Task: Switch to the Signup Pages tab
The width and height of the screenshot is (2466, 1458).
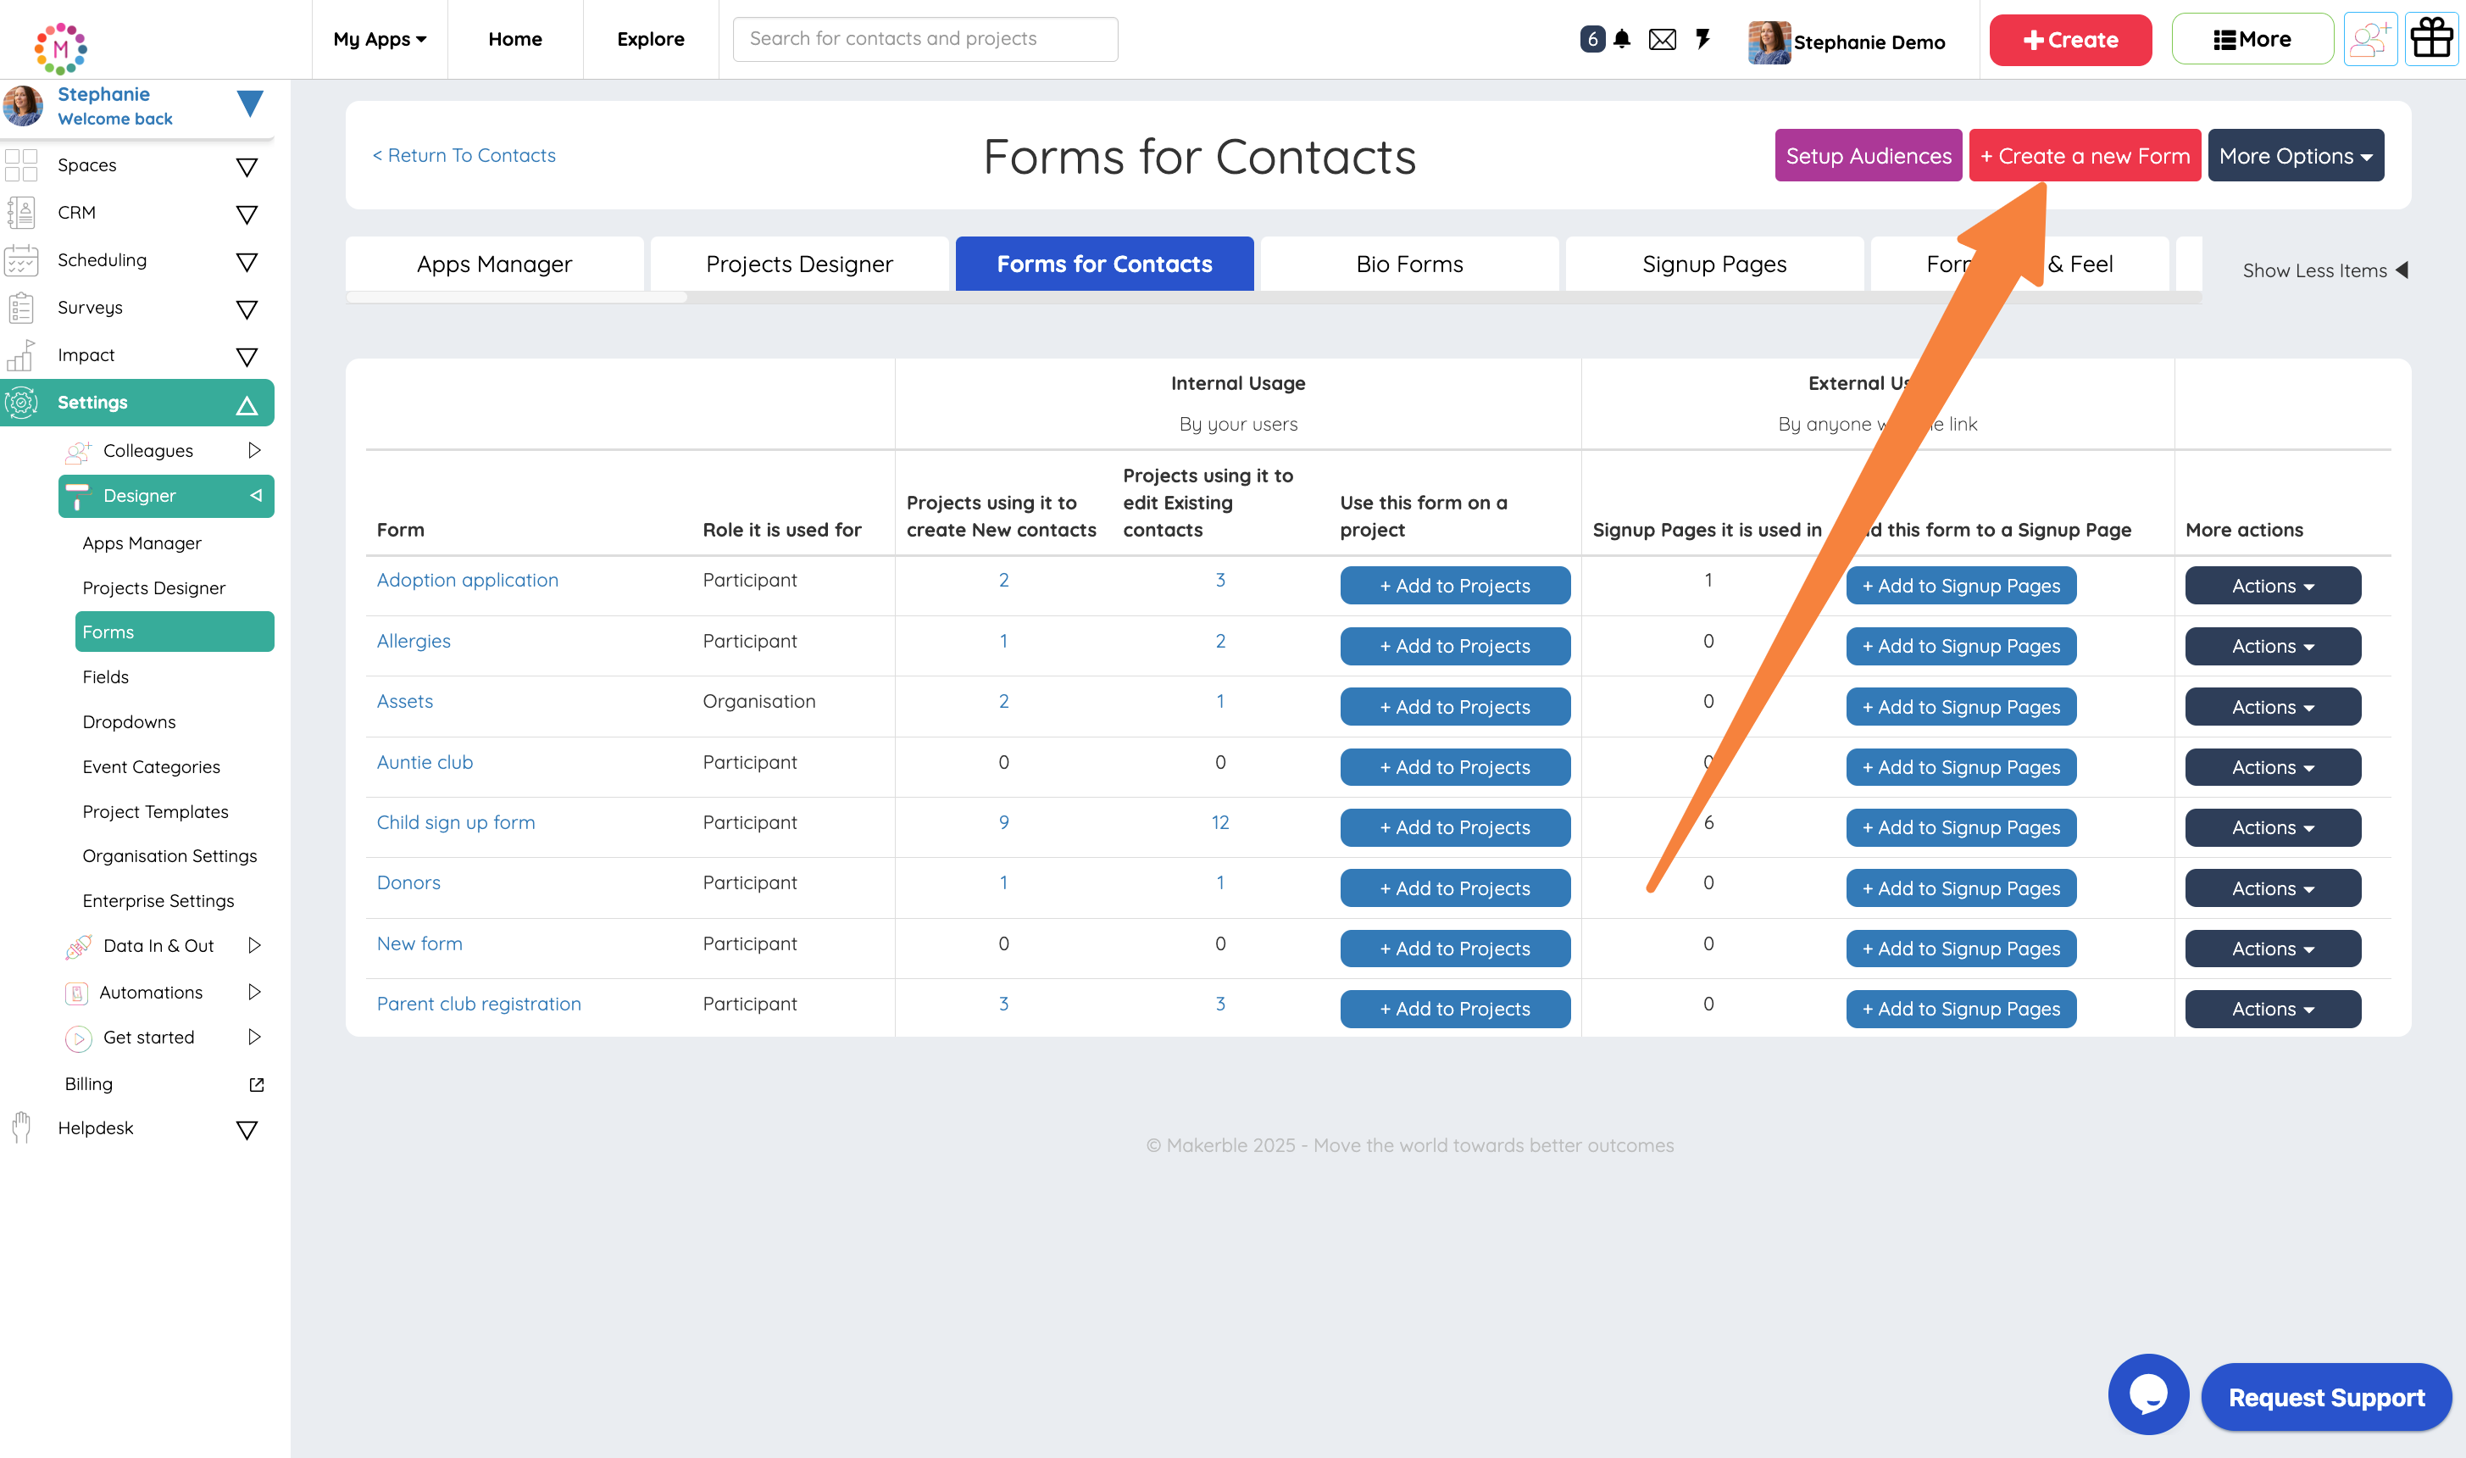Action: (x=1713, y=264)
